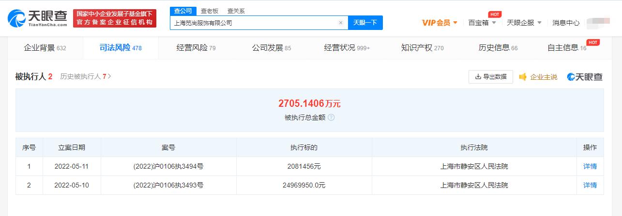Click 企业主说 link
Image resolution: width=622 pixels, height=216 pixels.
click(544, 77)
